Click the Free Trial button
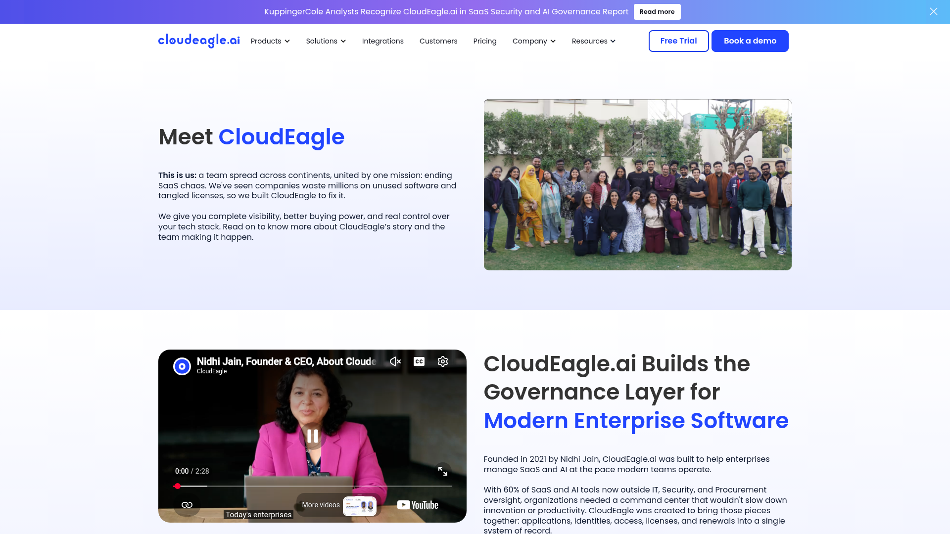Screen dimensions: 950x534 tap(678, 41)
